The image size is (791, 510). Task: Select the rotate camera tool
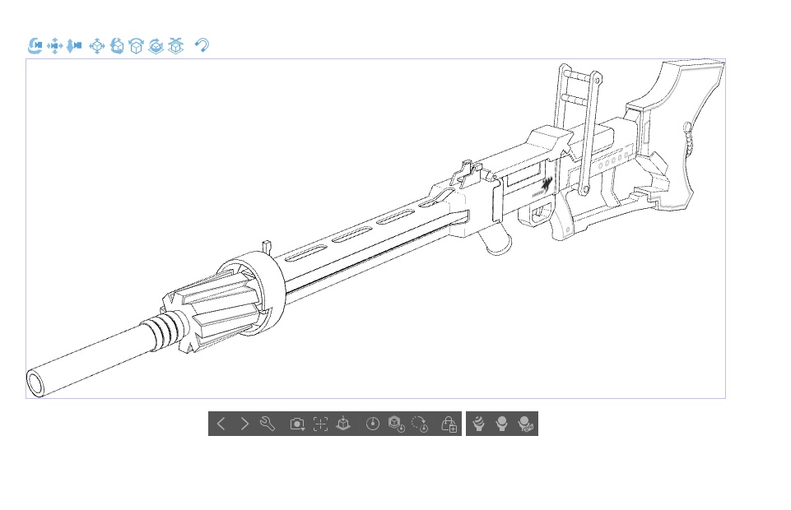tap(35, 46)
